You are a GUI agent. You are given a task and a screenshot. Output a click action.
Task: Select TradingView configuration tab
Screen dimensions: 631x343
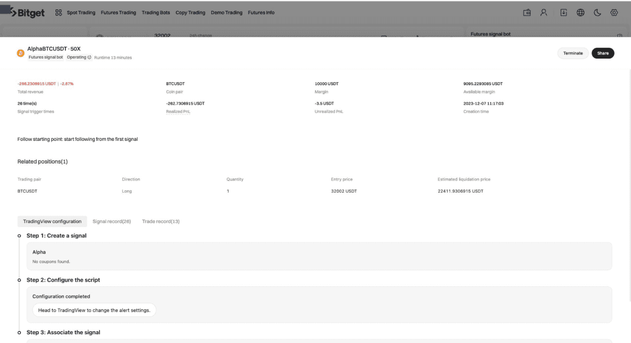click(52, 221)
